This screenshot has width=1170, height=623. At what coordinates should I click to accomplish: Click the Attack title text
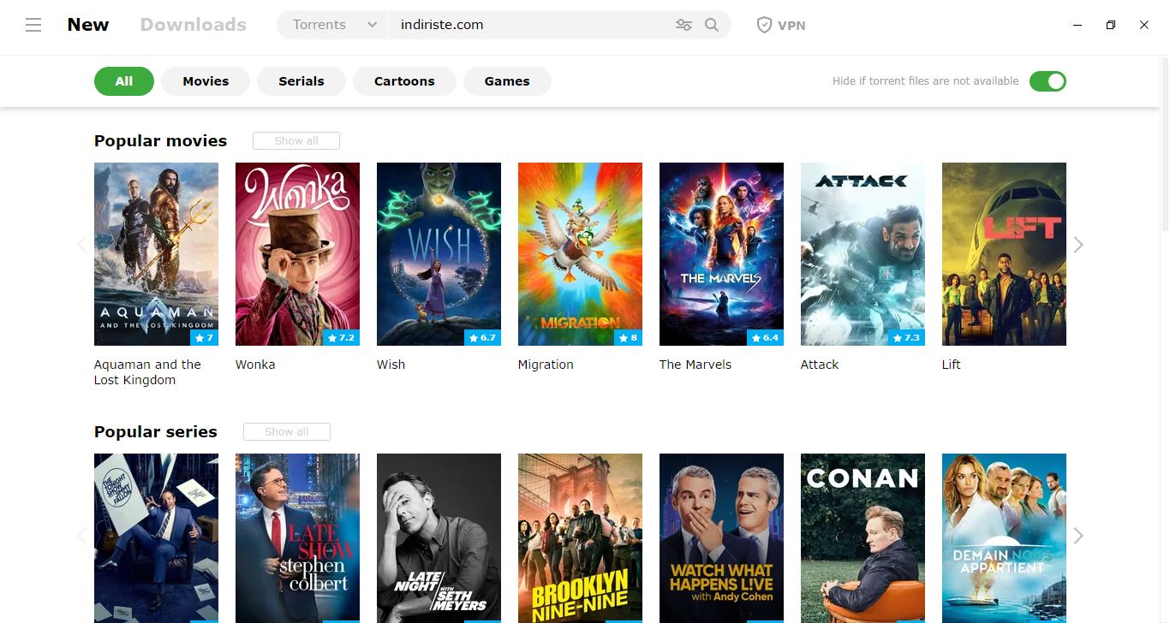(820, 365)
